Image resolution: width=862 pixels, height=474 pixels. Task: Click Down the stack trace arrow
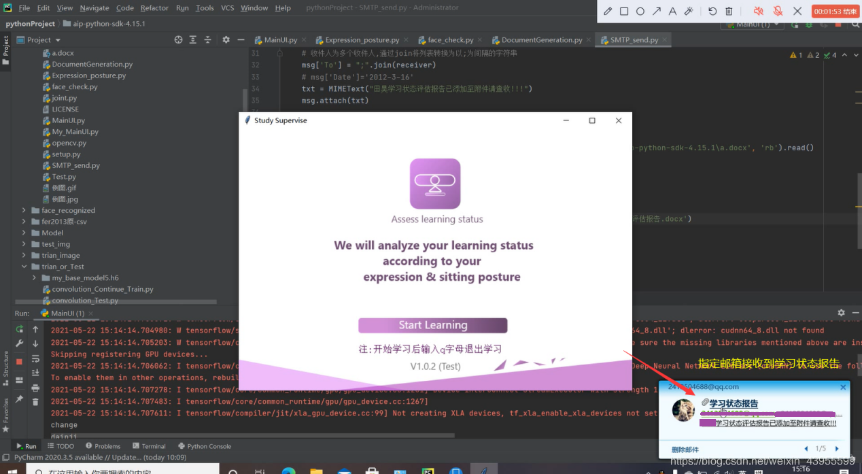pyautogui.click(x=35, y=343)
